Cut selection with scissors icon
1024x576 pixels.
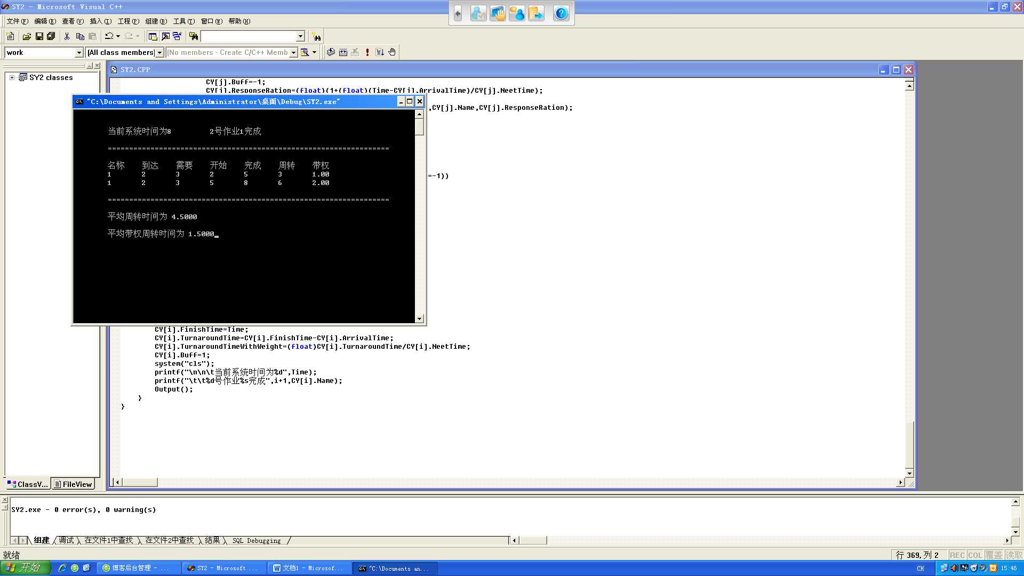click(67, 36)
